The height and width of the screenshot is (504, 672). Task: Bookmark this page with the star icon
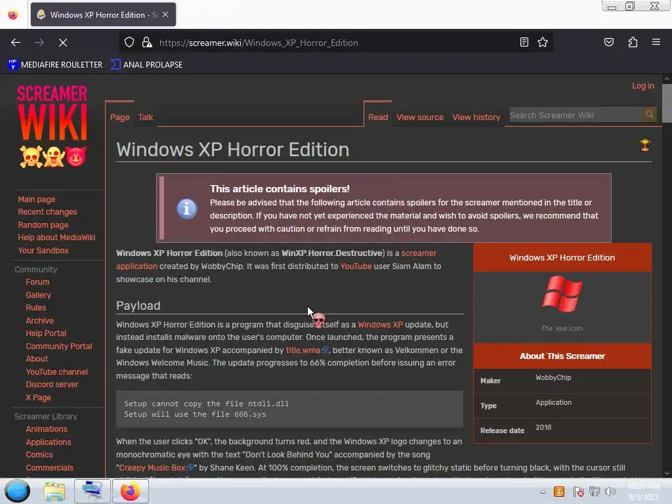tap(543, 42)
